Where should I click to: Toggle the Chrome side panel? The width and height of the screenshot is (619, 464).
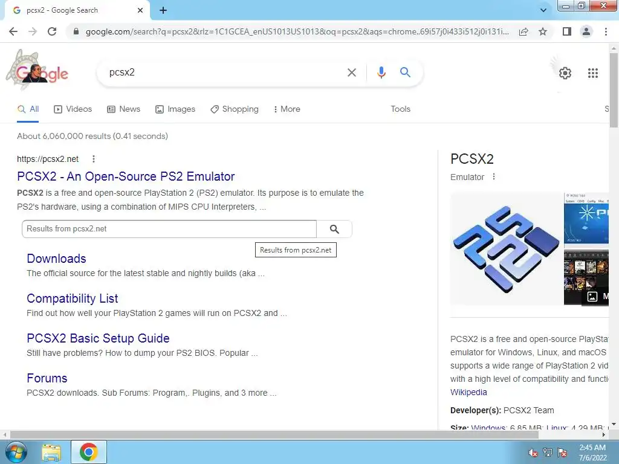[x=567, y=31]
